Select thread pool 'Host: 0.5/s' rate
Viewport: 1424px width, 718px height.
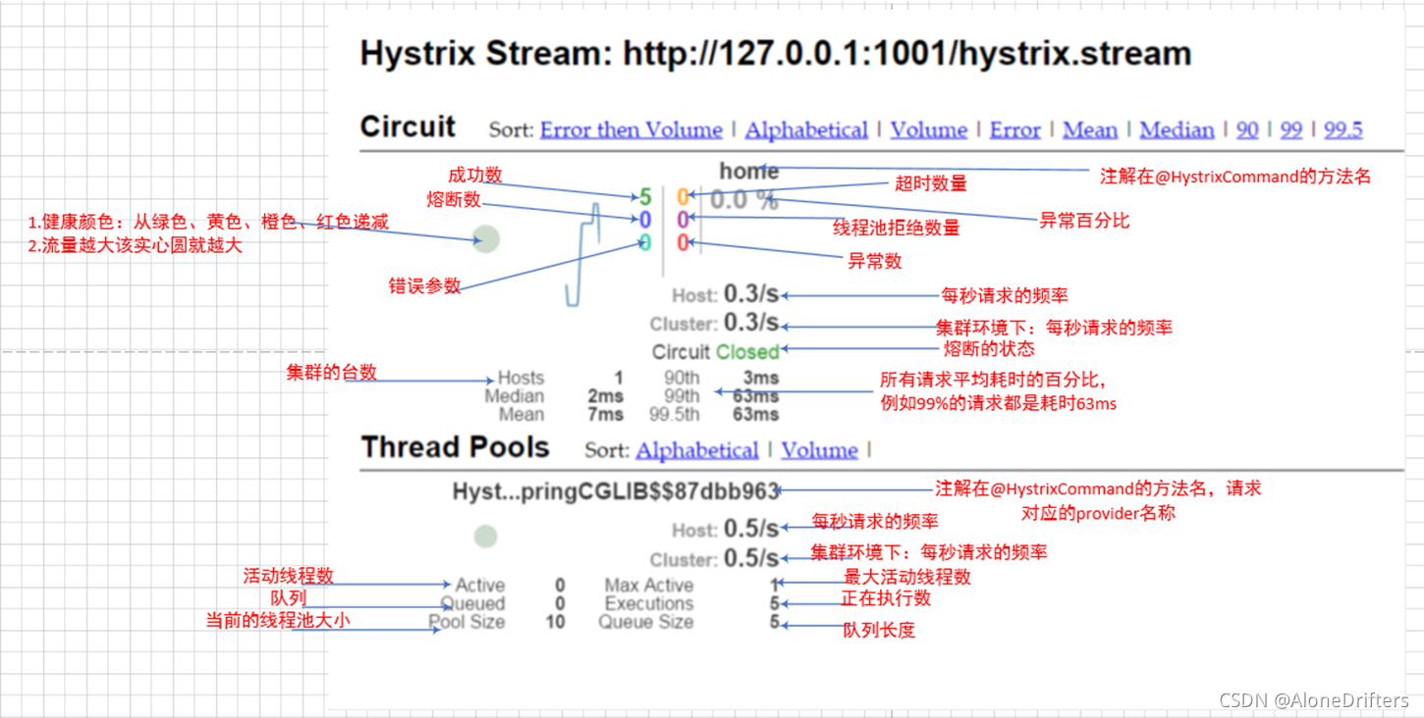(x=725, y=529)
